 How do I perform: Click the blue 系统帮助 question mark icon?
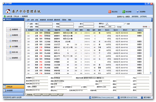point(138,12)
